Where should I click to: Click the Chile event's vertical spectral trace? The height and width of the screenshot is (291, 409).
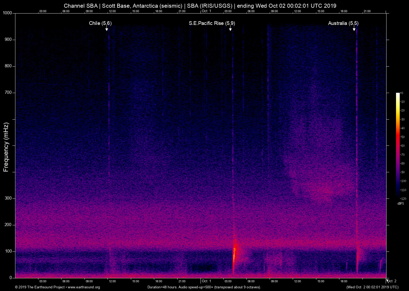coord(109,133)
